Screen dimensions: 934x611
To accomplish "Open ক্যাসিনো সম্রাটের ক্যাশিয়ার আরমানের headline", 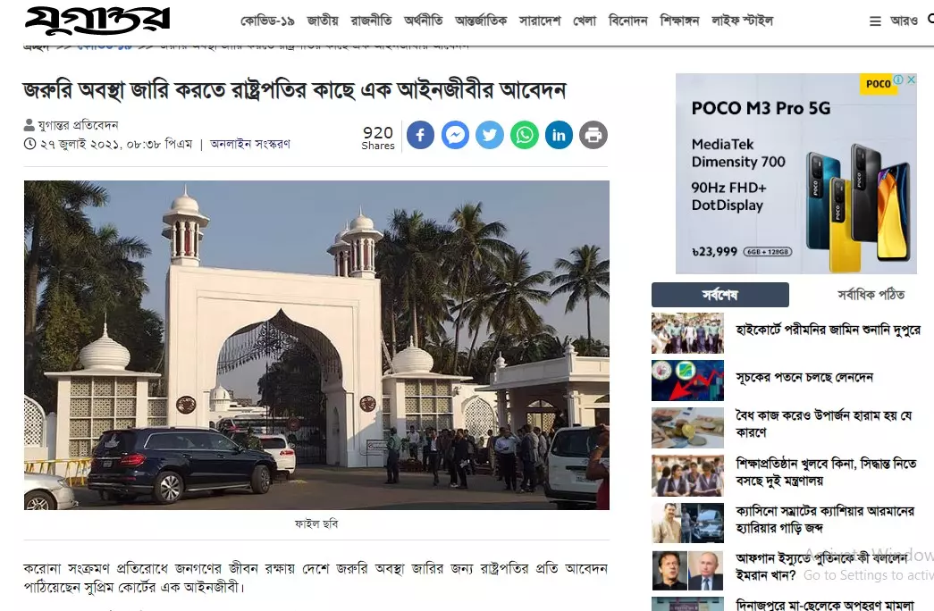I will [825, 520].
